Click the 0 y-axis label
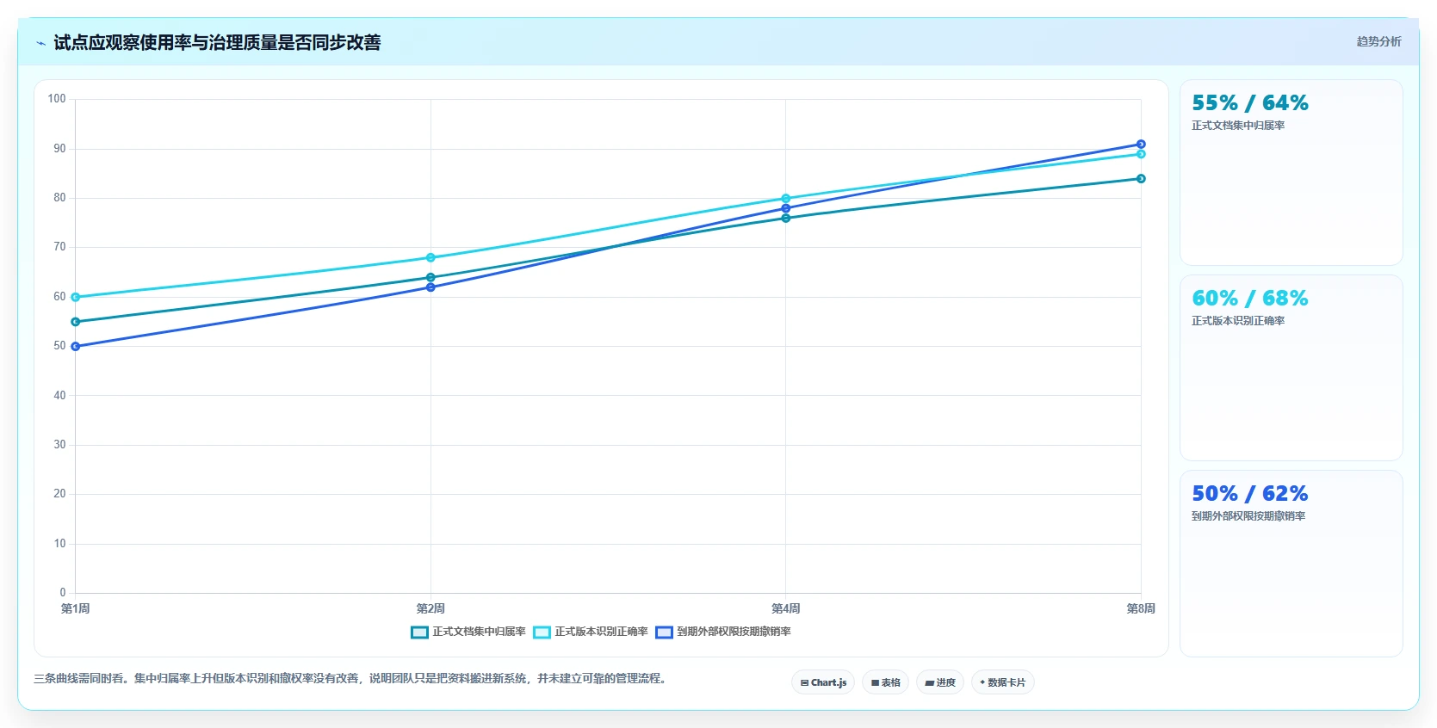 click(x=63, y=593)
